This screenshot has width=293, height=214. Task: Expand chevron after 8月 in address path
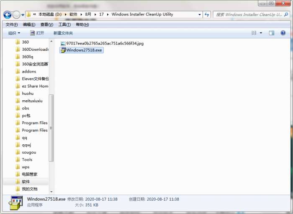(95, 14)
